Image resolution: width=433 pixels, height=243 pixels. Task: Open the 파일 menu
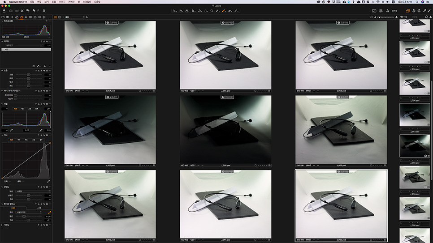point(32,2)
